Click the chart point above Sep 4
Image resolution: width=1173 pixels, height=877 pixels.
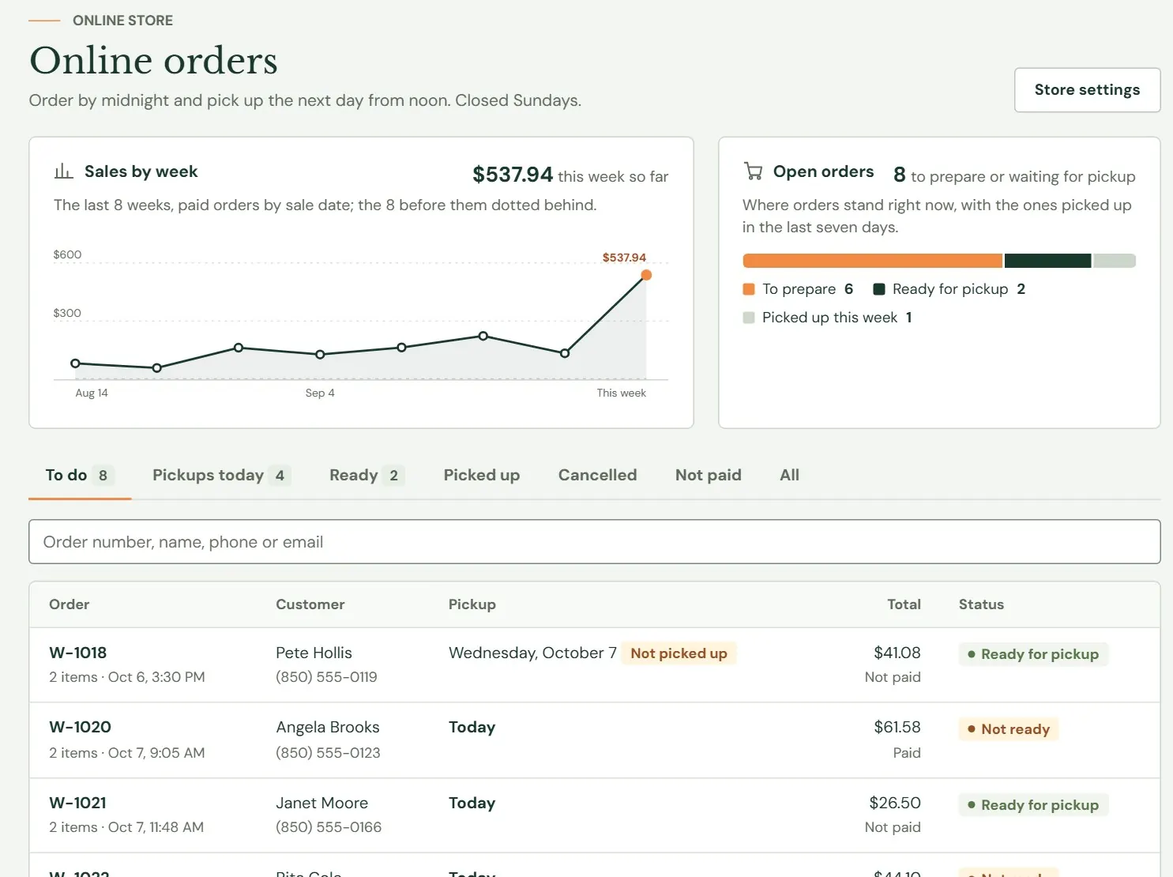pos(320,355)
